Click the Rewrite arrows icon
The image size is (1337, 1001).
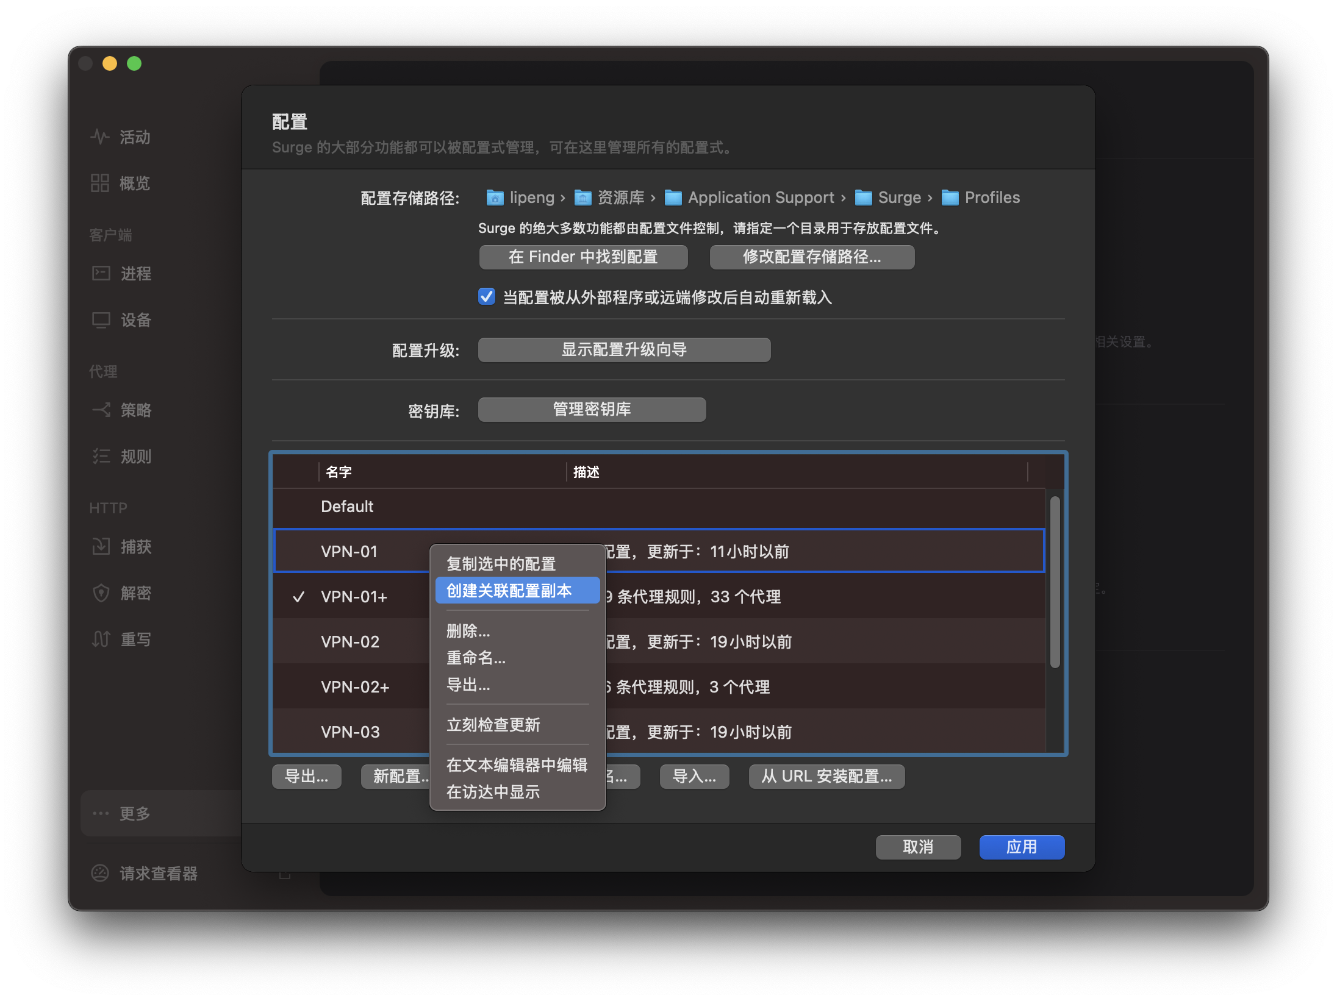pyautogui.click(x=101, y=639)
